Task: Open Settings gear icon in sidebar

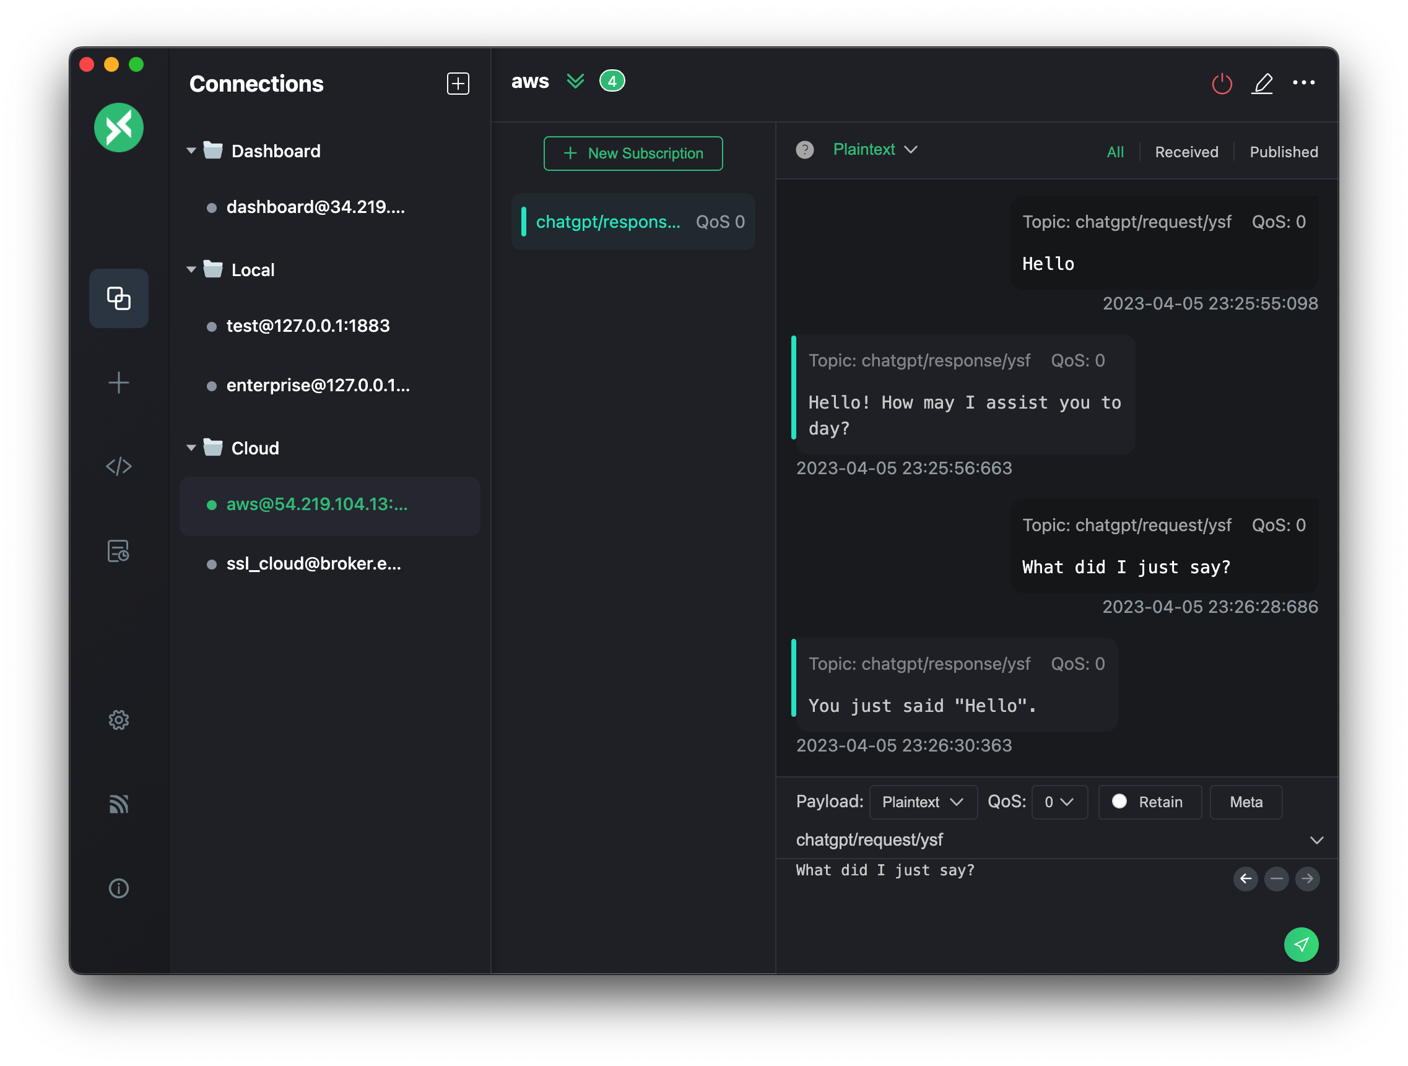Action: (x=118, y=720)
